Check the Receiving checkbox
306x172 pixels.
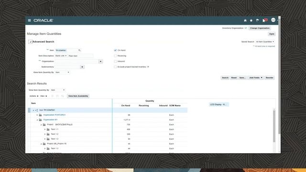pyautogui.click(x=115, y=56)
